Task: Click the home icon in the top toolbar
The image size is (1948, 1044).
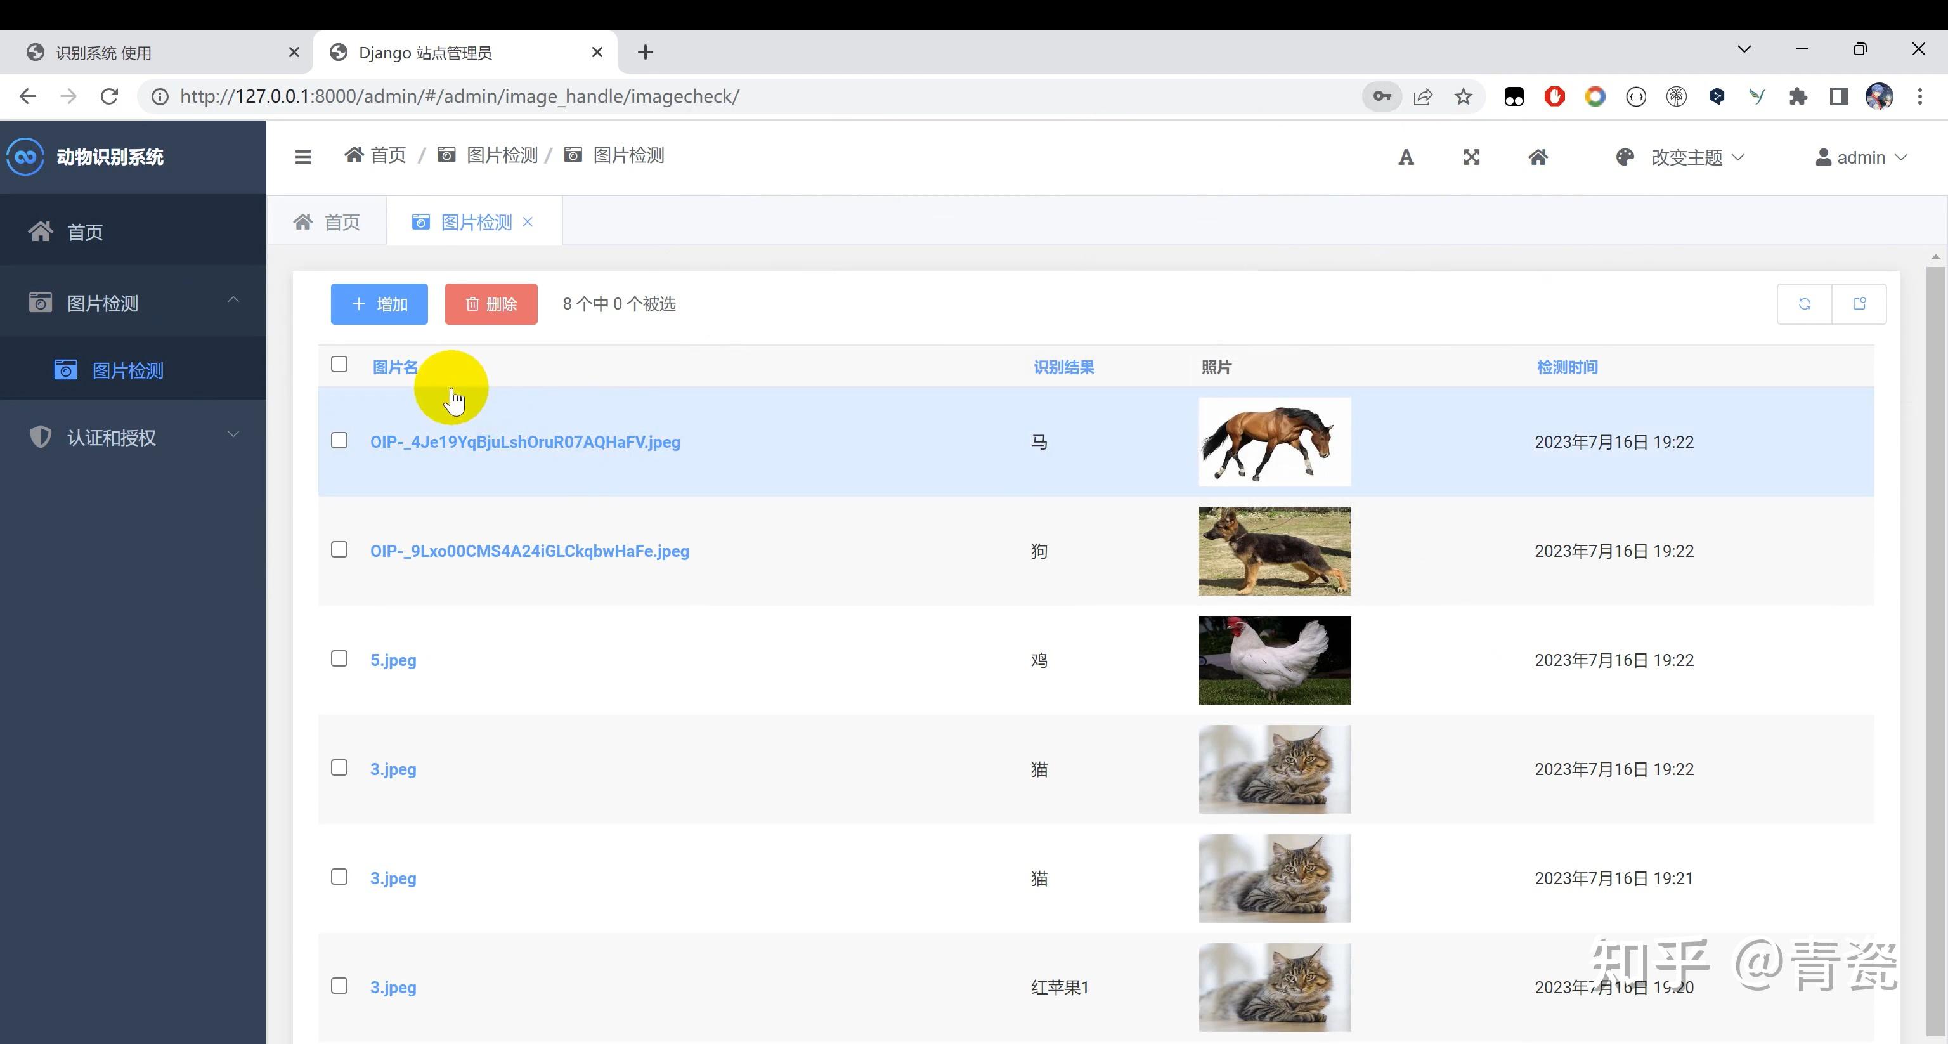Action: click(x=1539, y=157)
